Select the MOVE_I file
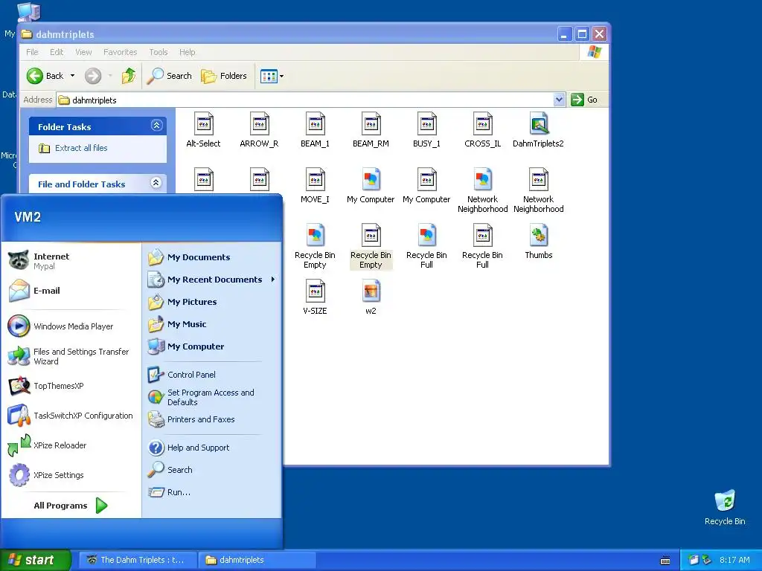This screenshot has height=571, width=762. [x=316, y=186]
